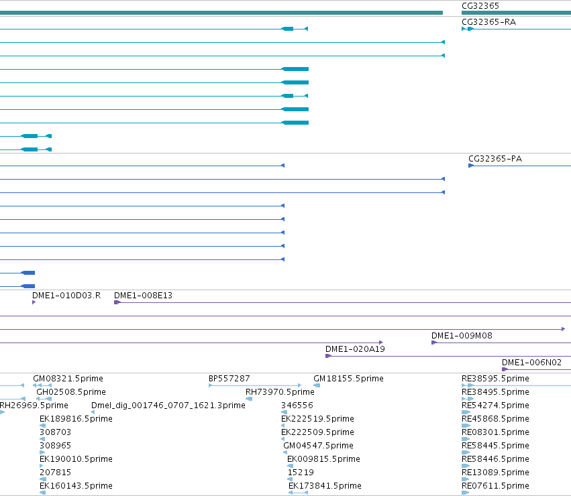Click the RE58446.5prime EST label
571x496 pixels.
495,459
